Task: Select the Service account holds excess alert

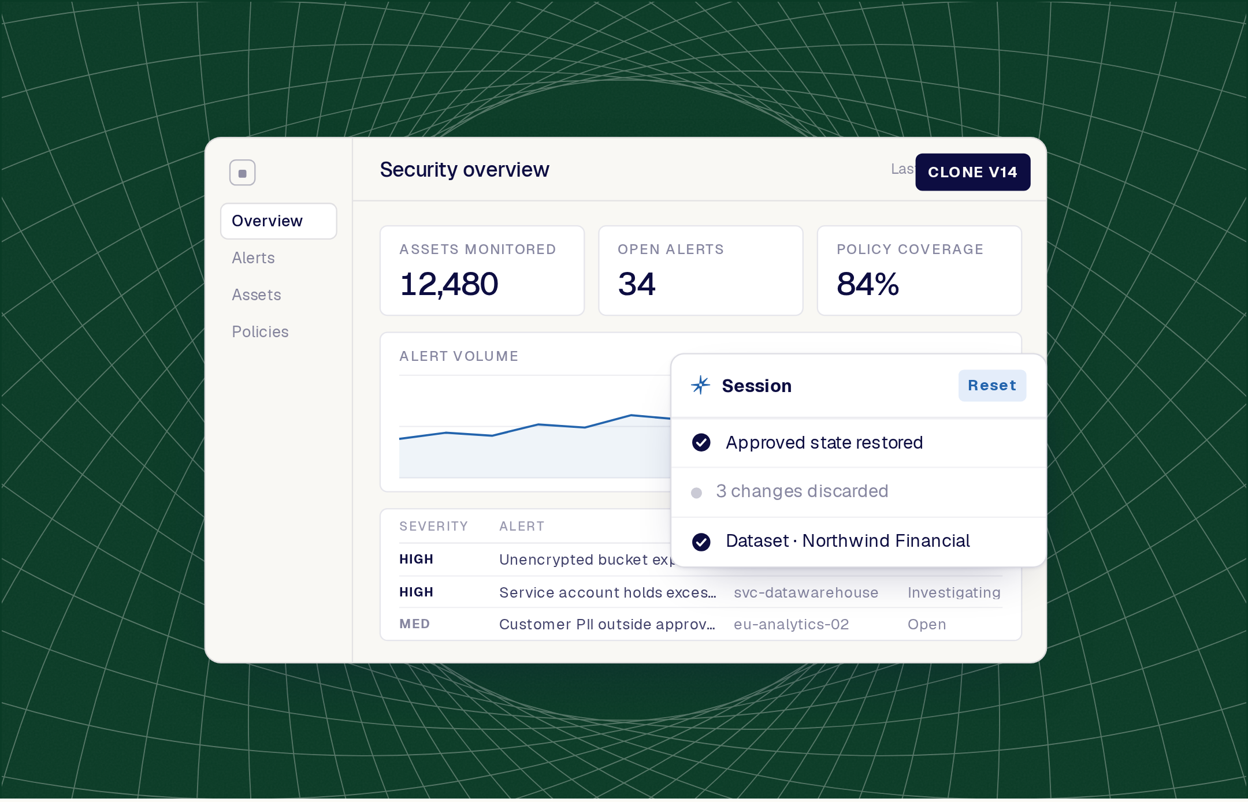Action: [701, 592]
